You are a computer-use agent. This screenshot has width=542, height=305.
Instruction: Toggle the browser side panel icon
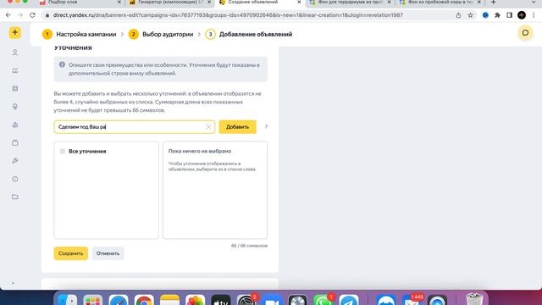coord(510,15)
